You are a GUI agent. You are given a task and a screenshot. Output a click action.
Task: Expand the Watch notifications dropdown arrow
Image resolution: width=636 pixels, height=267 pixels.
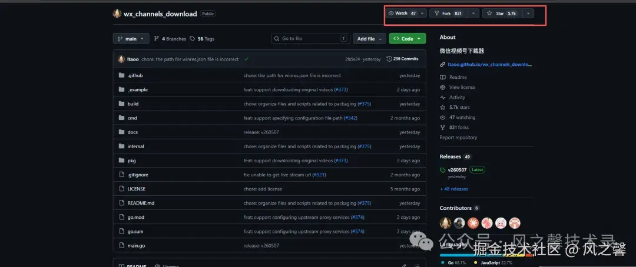[422, 14]
